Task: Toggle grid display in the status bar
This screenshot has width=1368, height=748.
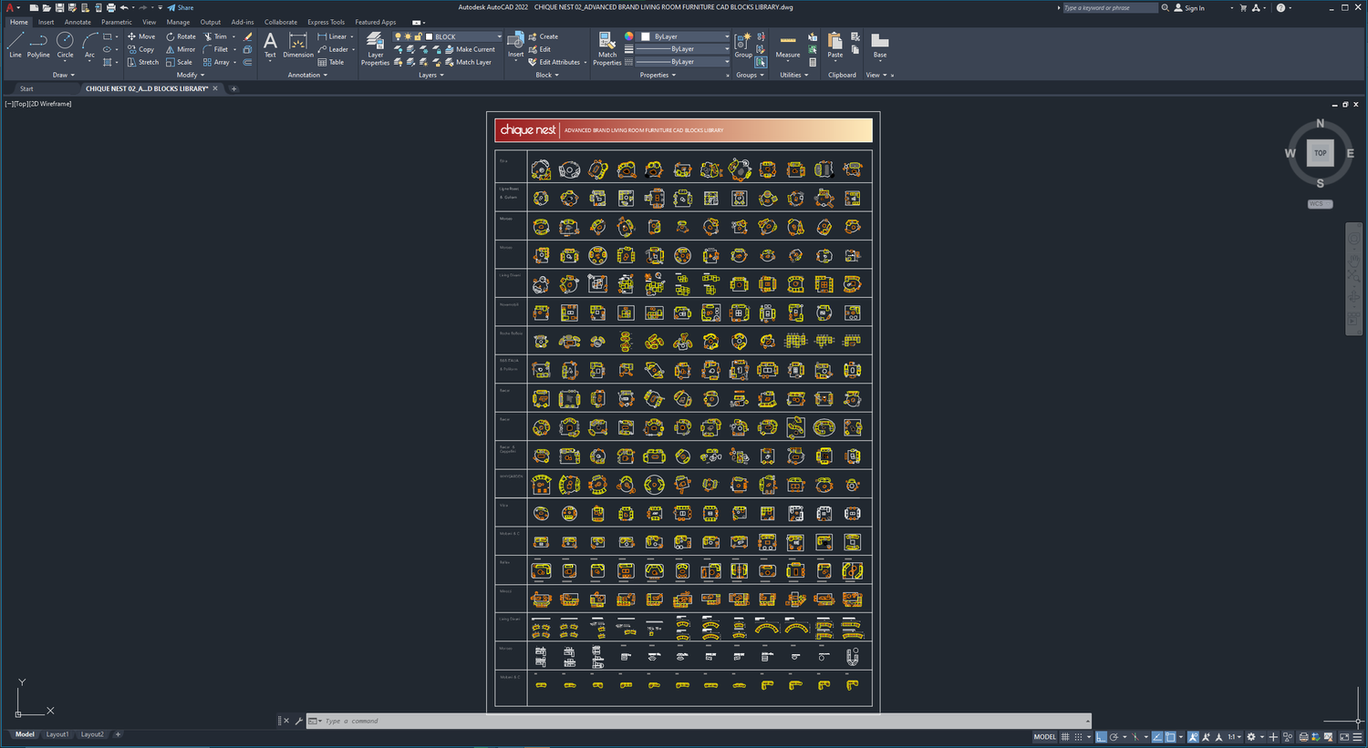Action: pos(1065,736)
